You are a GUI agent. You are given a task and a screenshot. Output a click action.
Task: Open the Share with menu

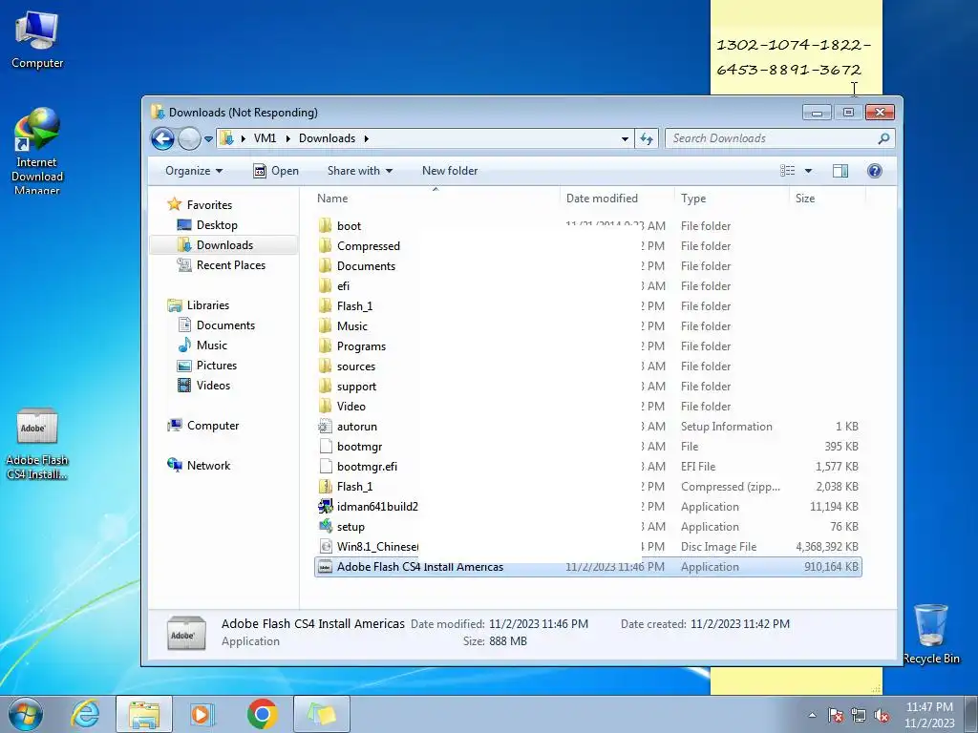[360, 171]
